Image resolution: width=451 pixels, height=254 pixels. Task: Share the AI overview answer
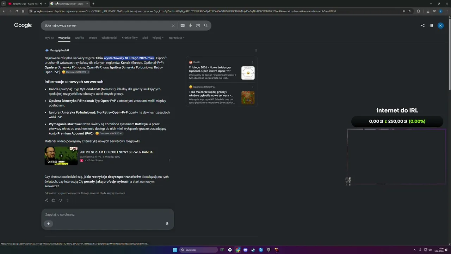[x=46, y=200]
